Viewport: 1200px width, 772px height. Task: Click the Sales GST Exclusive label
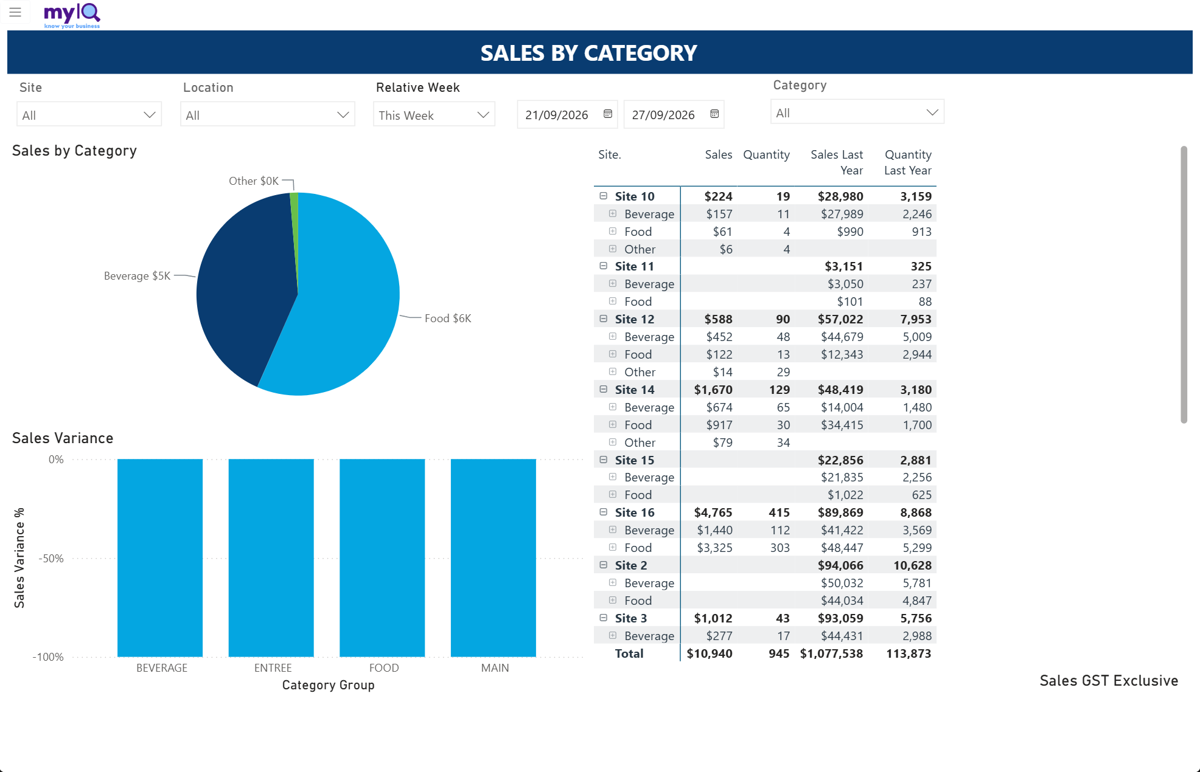tap(1109, 681)
